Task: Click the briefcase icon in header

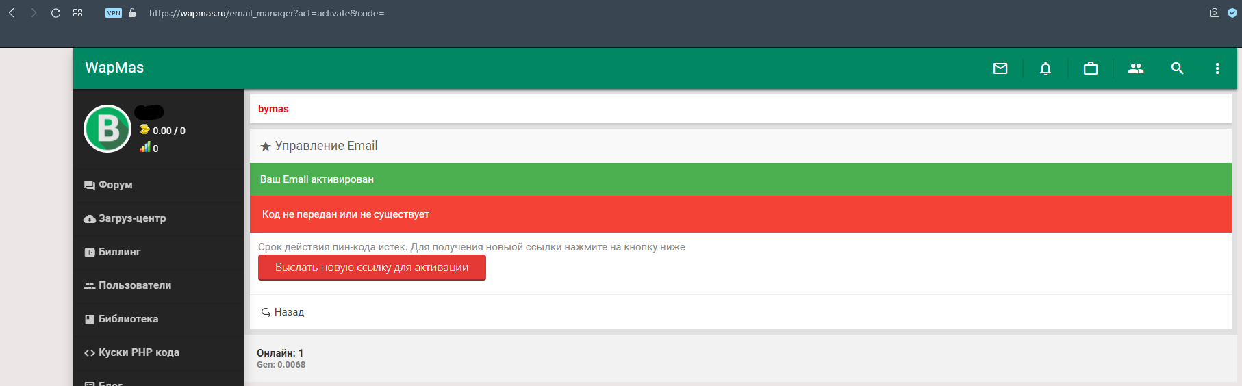Action: [1091, 68]
